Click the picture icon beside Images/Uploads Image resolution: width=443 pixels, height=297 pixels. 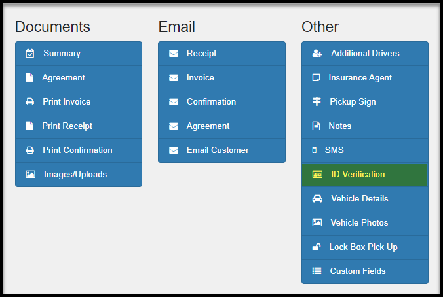pos(31,174)
